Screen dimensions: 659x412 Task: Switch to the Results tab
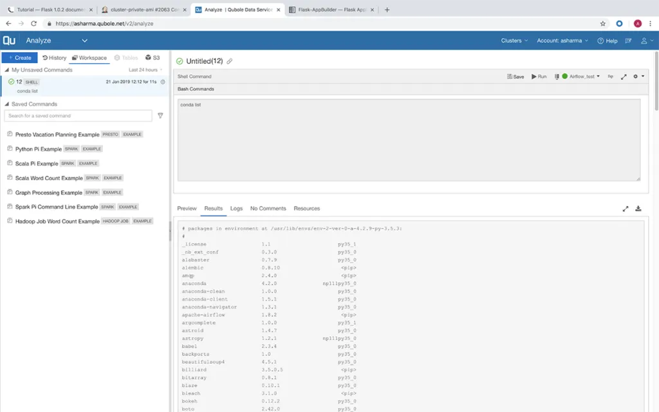(214, 209)
